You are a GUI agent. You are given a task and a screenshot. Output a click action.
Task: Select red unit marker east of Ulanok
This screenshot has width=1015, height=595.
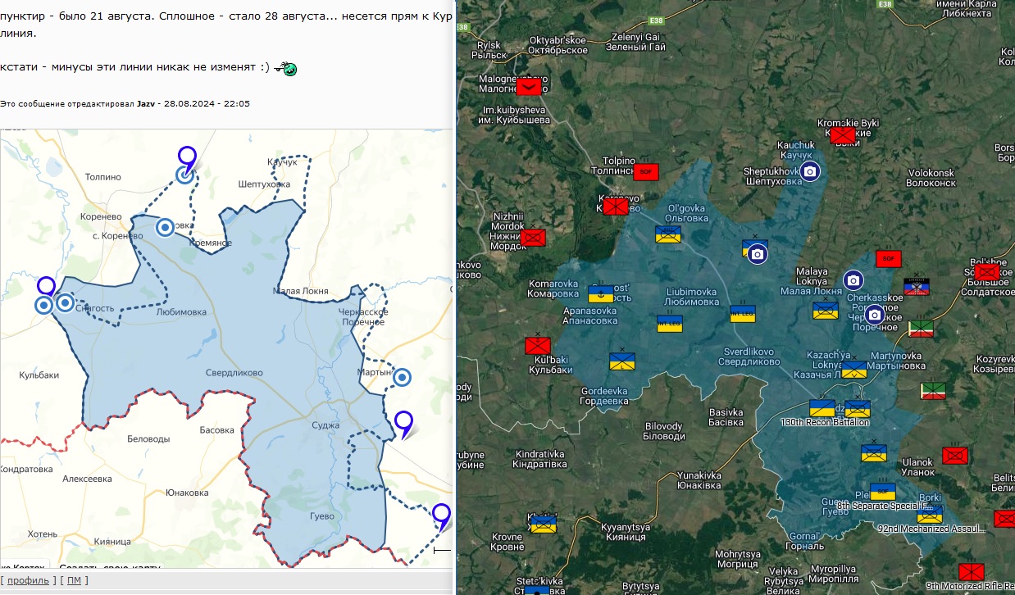pyautogui.click(x=955, y=456)
